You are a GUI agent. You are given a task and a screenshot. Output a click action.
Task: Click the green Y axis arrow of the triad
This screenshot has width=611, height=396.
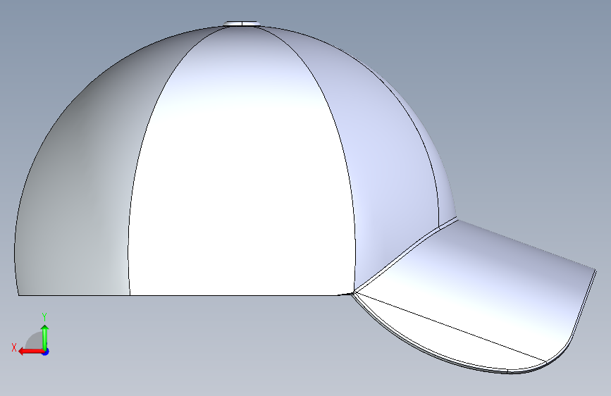(x=45, y=338)
